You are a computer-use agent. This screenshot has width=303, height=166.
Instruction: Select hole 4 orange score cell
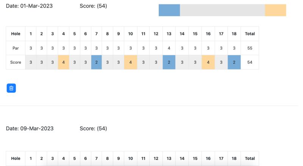(63, 62)
